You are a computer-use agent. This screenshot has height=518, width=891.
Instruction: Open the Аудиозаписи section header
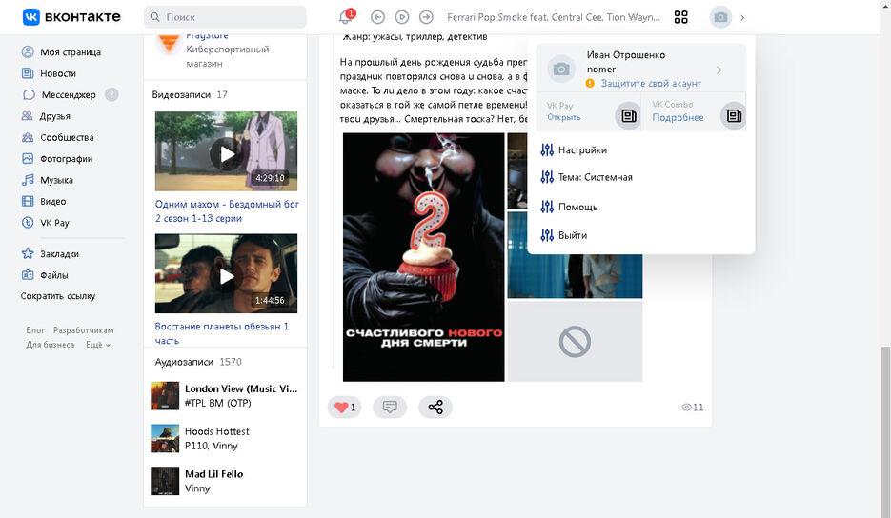click(198, 362)
